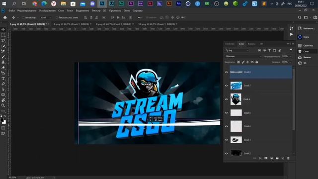This screenshot has height=179, width=318.
Task: Hide layer Слой 3
Action: click(x=227, y=140)
